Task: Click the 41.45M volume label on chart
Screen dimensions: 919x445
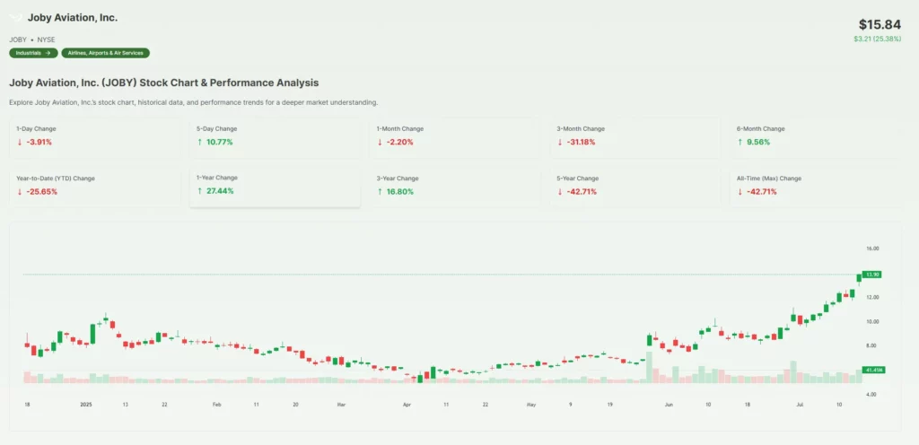Action: [x=871, y=369]
